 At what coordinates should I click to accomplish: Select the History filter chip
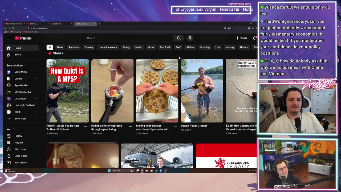click(x=244, y=47)
